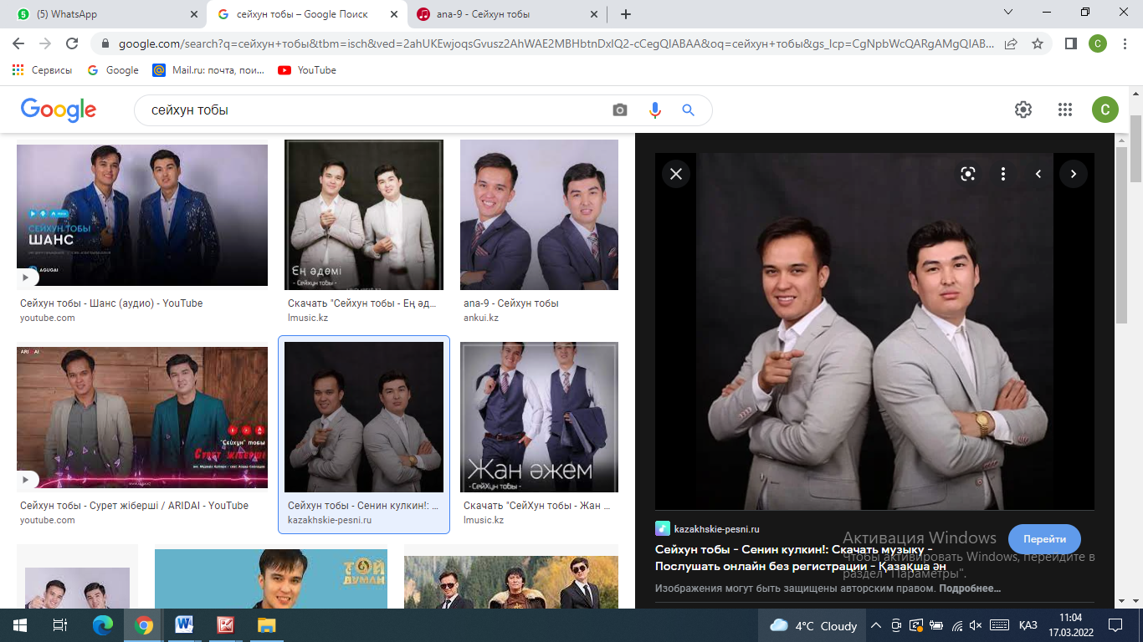The height and width of the screenshot is (642, 1143).
Task: Open Chrome three-dot menu
Action: (x=1124, y=43)
